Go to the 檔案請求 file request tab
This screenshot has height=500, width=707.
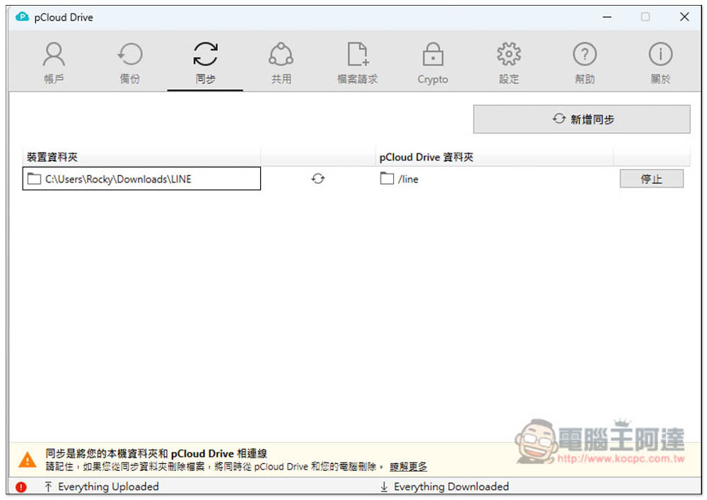pos(357,62)
